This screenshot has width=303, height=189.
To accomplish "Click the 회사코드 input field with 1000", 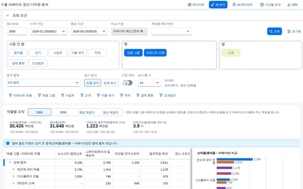I will (x=17, y=31).
